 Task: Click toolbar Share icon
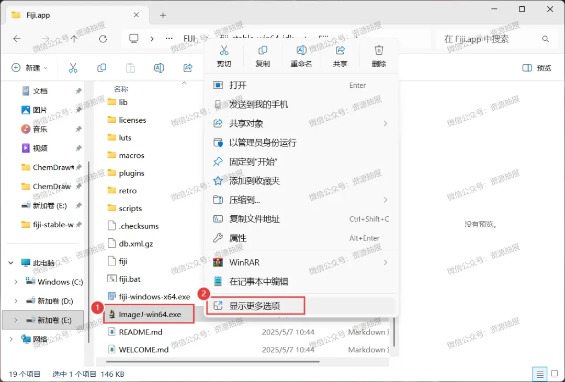click(x=188, y=68)
